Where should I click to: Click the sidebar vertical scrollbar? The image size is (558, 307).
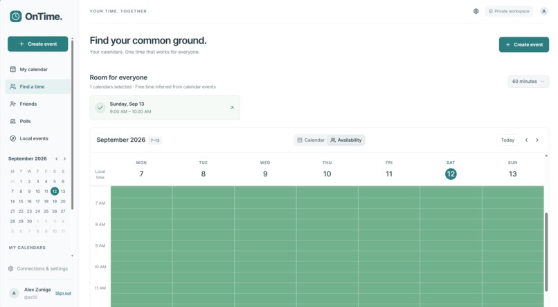coord(72,124)
